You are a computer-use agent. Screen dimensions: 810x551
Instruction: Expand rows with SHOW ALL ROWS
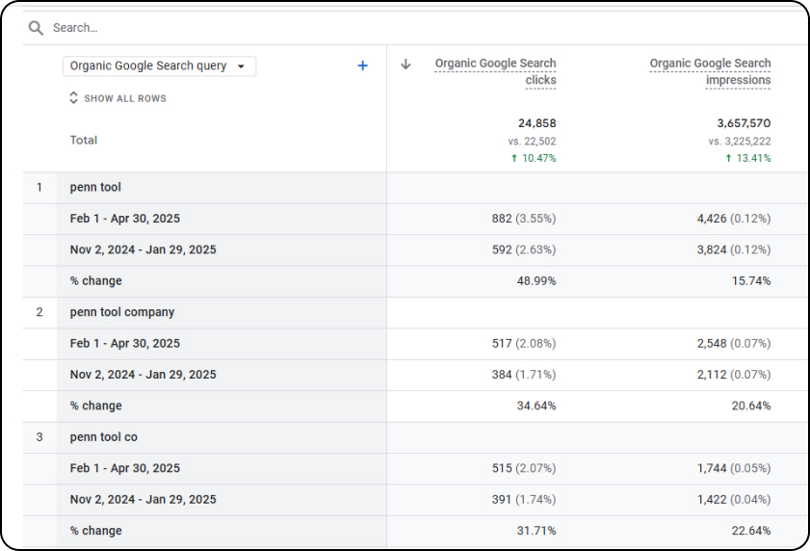pyautogui.click(x=118, y=98)
